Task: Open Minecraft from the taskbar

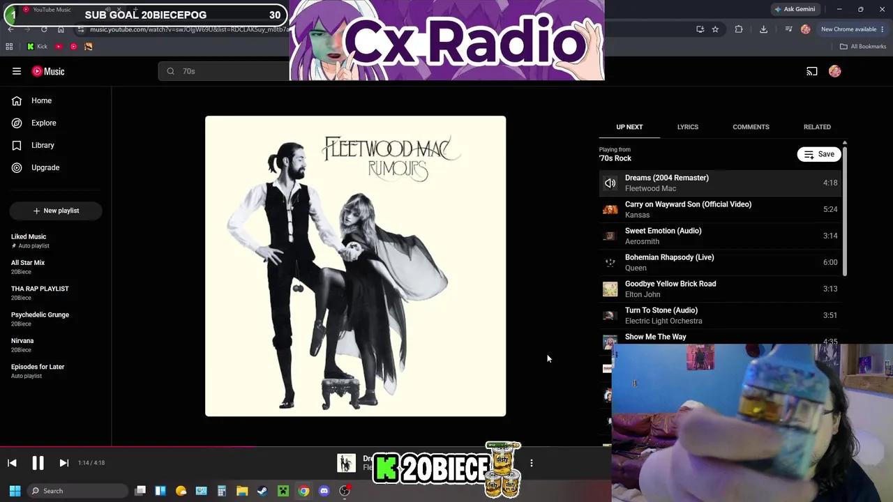Action: point(283,491)
